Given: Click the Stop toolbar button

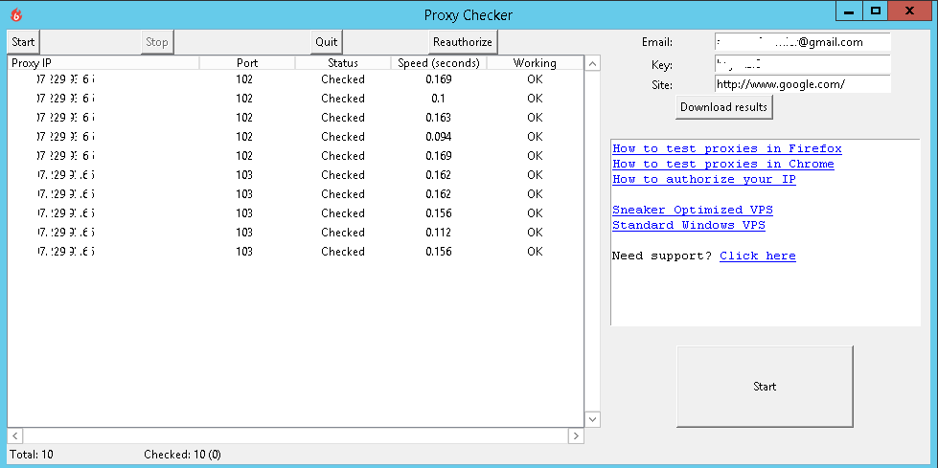Looking at the screenshot, I should (x=157, y=42).
